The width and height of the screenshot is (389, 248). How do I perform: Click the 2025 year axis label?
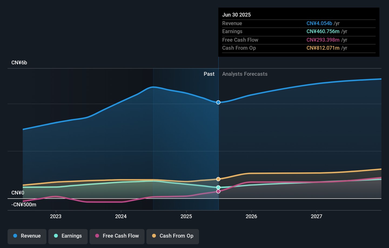pos(186,216)
